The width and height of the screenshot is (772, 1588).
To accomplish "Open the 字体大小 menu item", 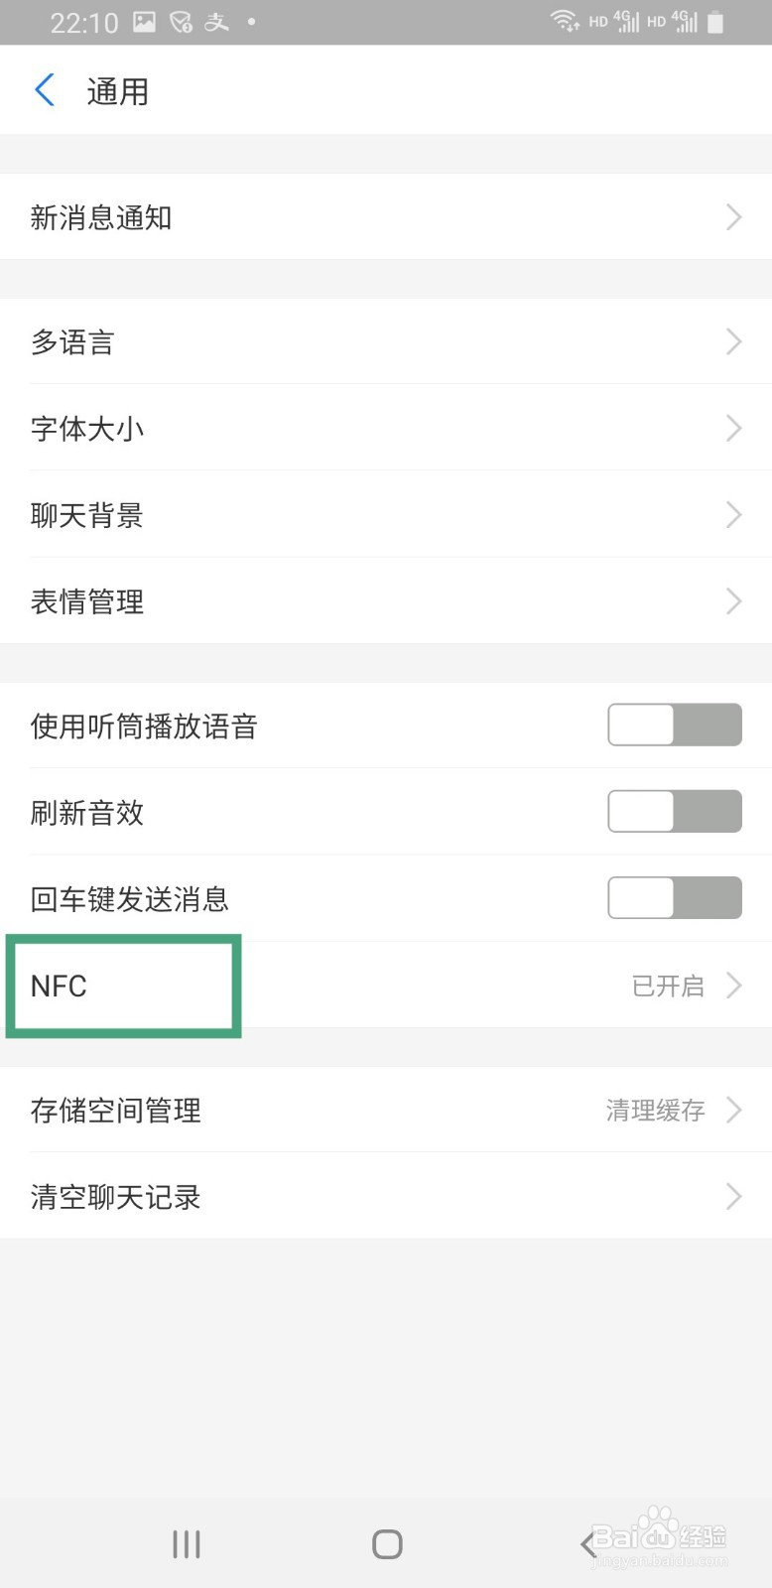I will coord(87,429).
